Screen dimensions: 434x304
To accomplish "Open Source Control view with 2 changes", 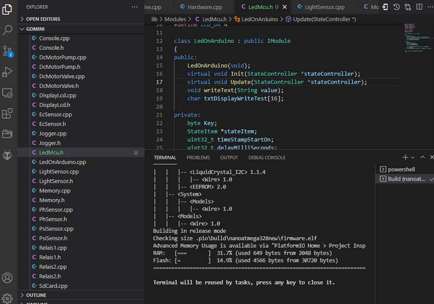I will 7,51.
